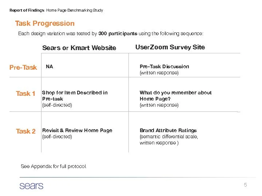Click What do you remember about Home Page
262x196 pixels.
[176, 96]
